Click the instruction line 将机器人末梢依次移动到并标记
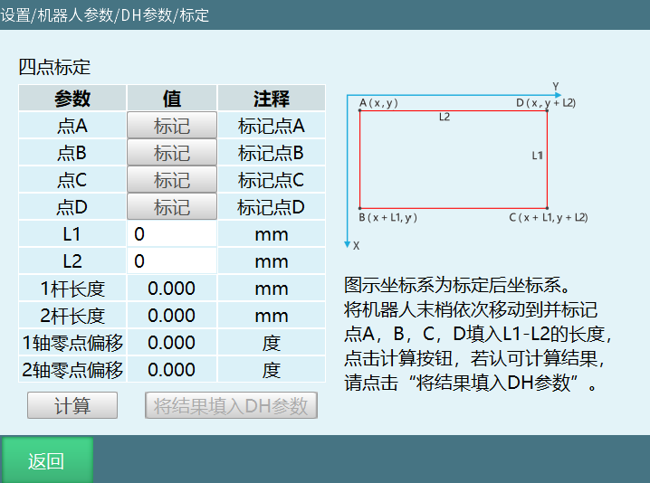The height and width of the screenshot is (483, 650). pos(471,309)
